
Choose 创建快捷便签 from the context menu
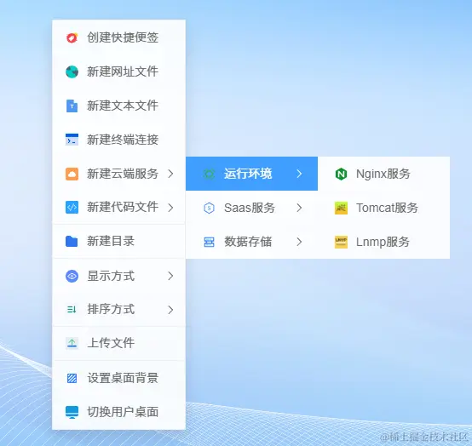coord(119,37)
